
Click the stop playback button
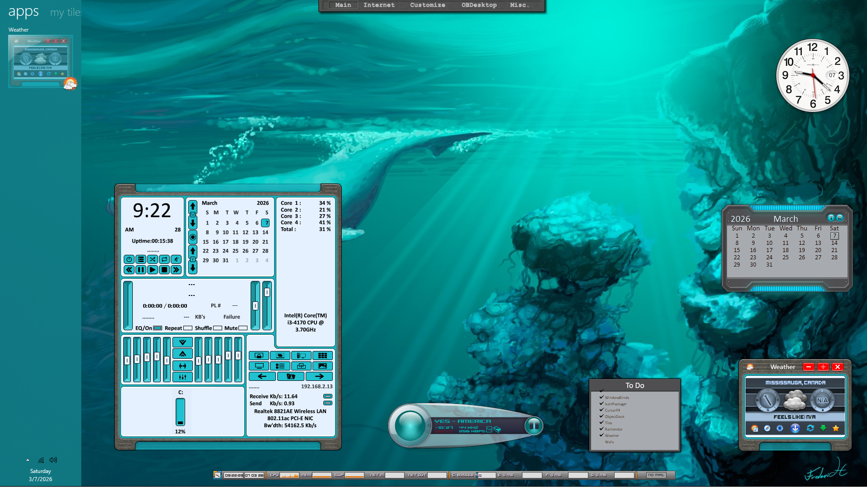(164, 270)
